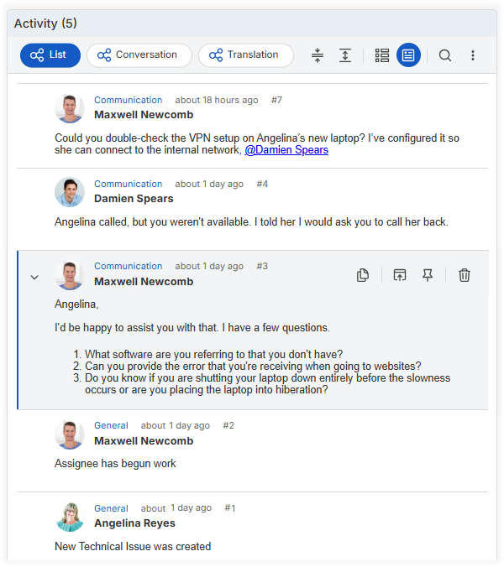The image size is (504, 567).
Task: Click the open-in-window icon on activity #3
Action: [400, 275]
